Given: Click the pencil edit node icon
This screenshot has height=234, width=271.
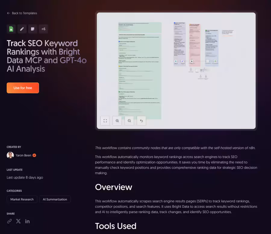Looking at the screenshot, I should point(22,29).
